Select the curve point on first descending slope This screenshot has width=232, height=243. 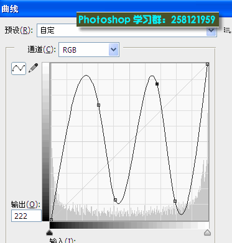[99, 105]
